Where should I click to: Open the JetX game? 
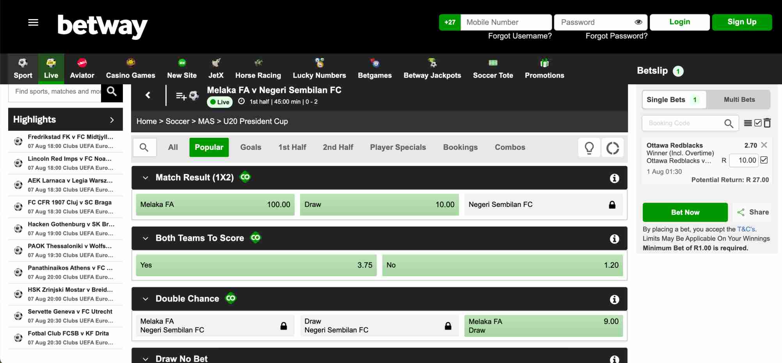(216, 69)
